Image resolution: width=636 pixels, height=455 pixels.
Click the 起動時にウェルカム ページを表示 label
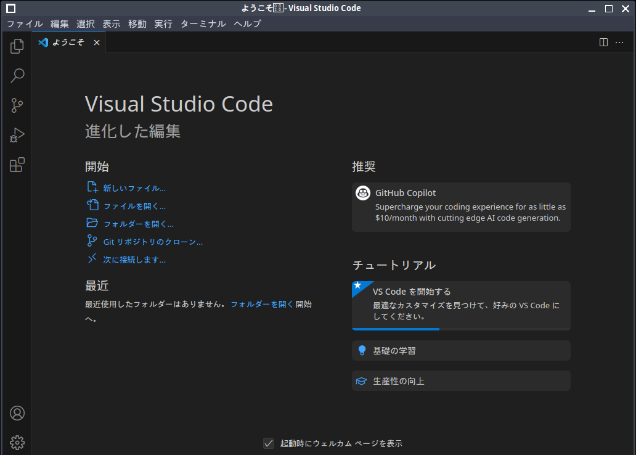coord(341,444)
